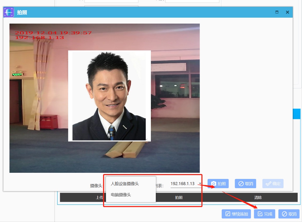
Task: Close the 拍照 dialog with X
Action: point(287,12)
